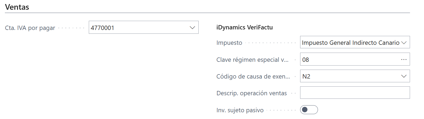
Task: Click the Inv. sujeto pasivo label
Action: coord(240,110)
